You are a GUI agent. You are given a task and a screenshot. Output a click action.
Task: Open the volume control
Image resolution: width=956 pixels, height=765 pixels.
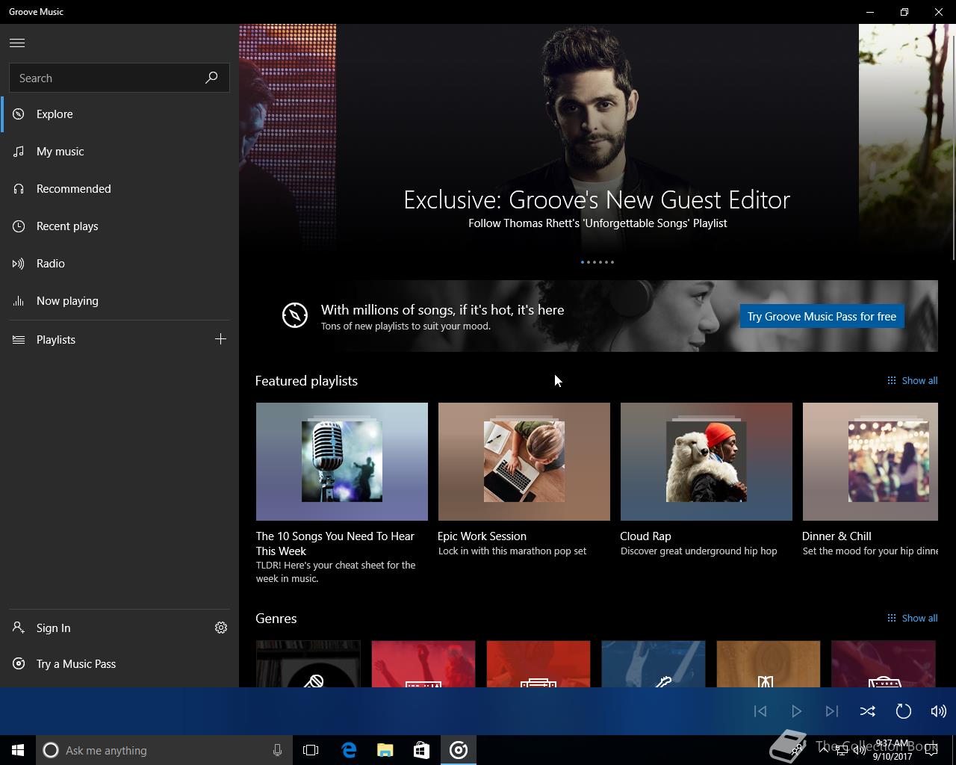click(x=939, y=711)
